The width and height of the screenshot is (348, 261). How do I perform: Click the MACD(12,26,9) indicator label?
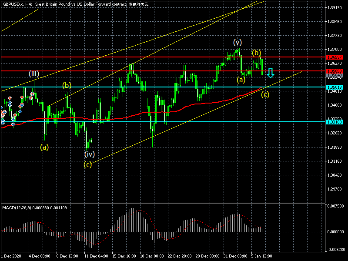[x=34, y=208]
